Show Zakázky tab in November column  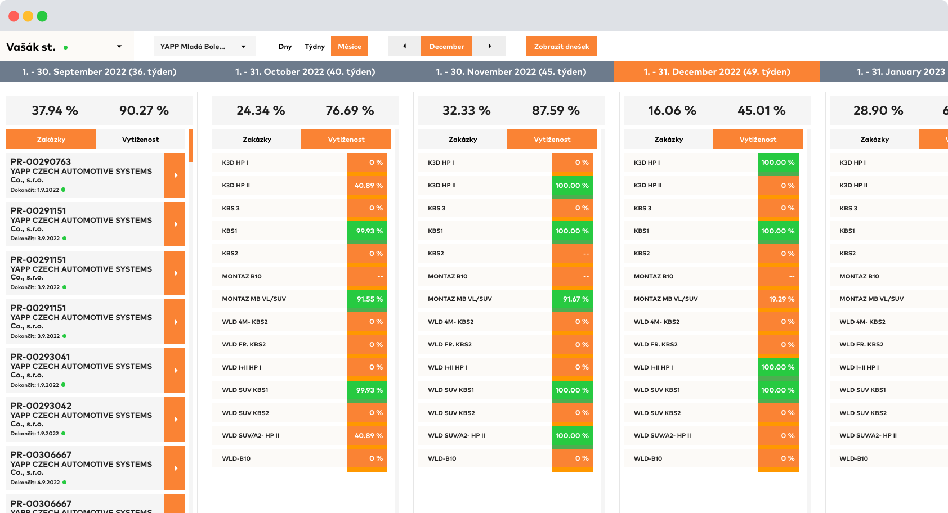(463, 139)
